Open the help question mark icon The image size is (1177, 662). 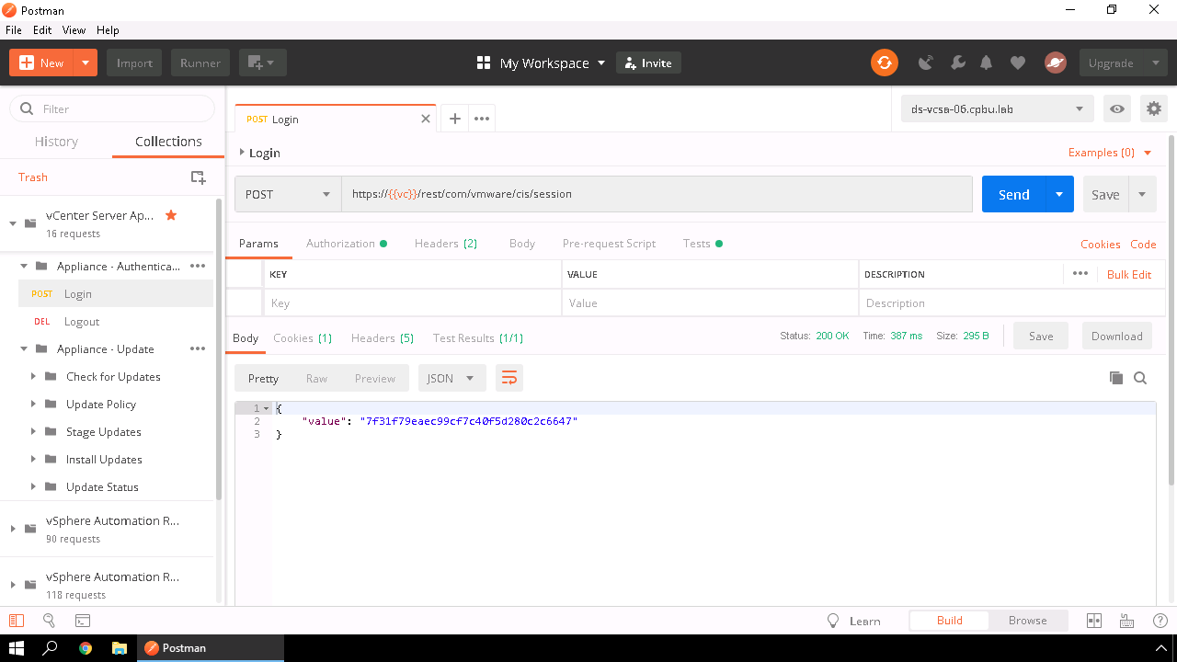[1160, 621]
